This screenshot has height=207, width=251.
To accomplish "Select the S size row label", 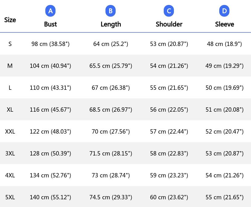I will (x=10, y=44).
